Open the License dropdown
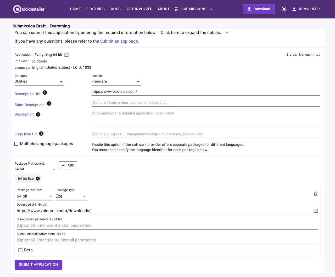This screenshot has width=335, height=277. coord(116,82)
